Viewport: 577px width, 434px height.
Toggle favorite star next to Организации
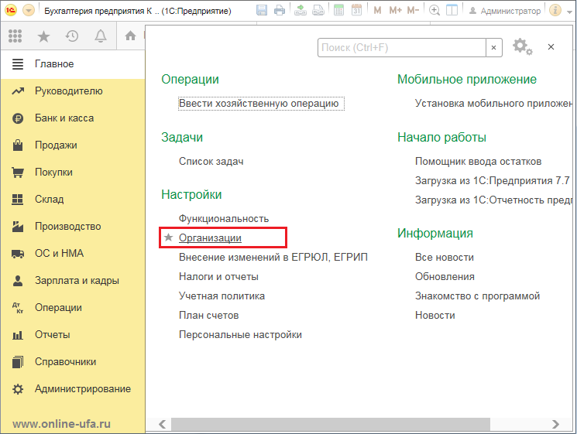tap(169, 238)
